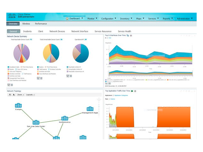Click the Application Categories link
Image resolution: width=203 pixels, height=152 pixels.
point(121,95)
